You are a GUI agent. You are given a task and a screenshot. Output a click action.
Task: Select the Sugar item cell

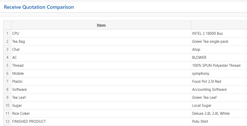pos(101,105)
